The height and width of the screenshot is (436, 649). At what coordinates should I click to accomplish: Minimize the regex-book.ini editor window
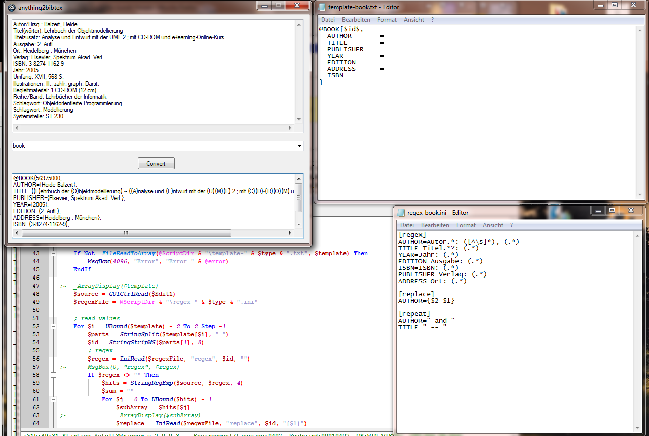pyautogui.click(x=598, y=210)
